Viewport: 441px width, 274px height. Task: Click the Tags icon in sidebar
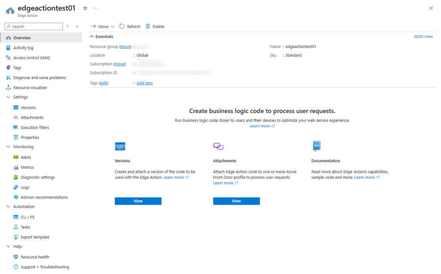coord(9,68)
